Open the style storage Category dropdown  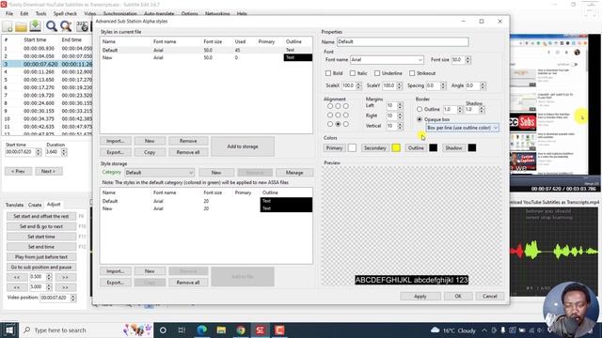tap(159, 173)
